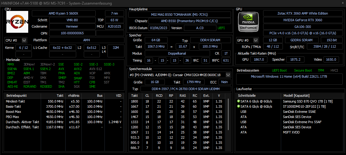Click the GDDR6 SDRAM field
This screenshot has width=346, height=155.
[302, 40]
